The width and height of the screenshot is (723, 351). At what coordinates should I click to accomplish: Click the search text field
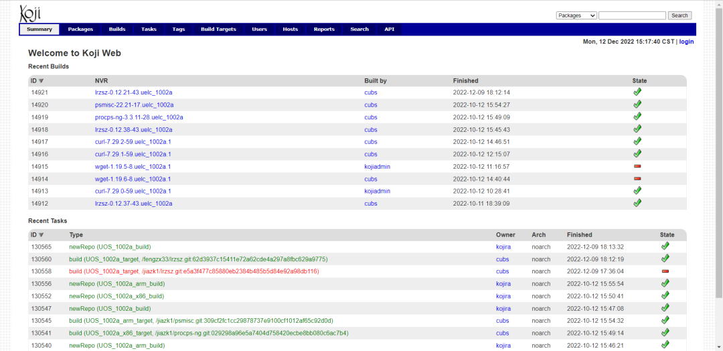coord(632,15)
